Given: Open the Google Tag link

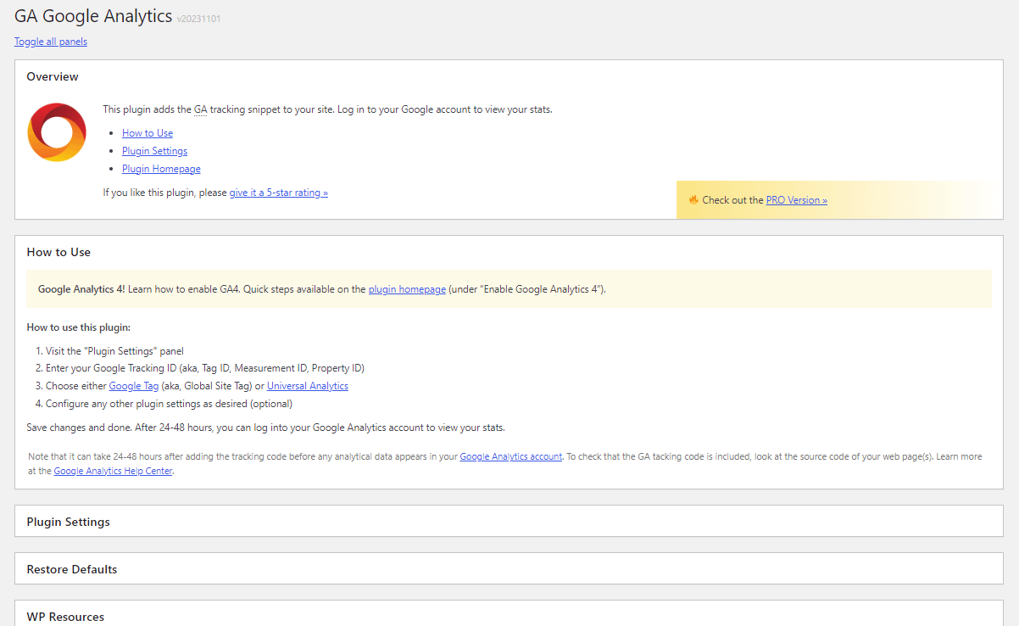Looking at the screenshot, I should [x=134, y=386].
